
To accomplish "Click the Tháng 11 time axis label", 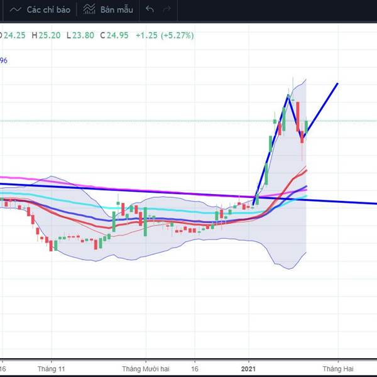I will click(52, 369).
